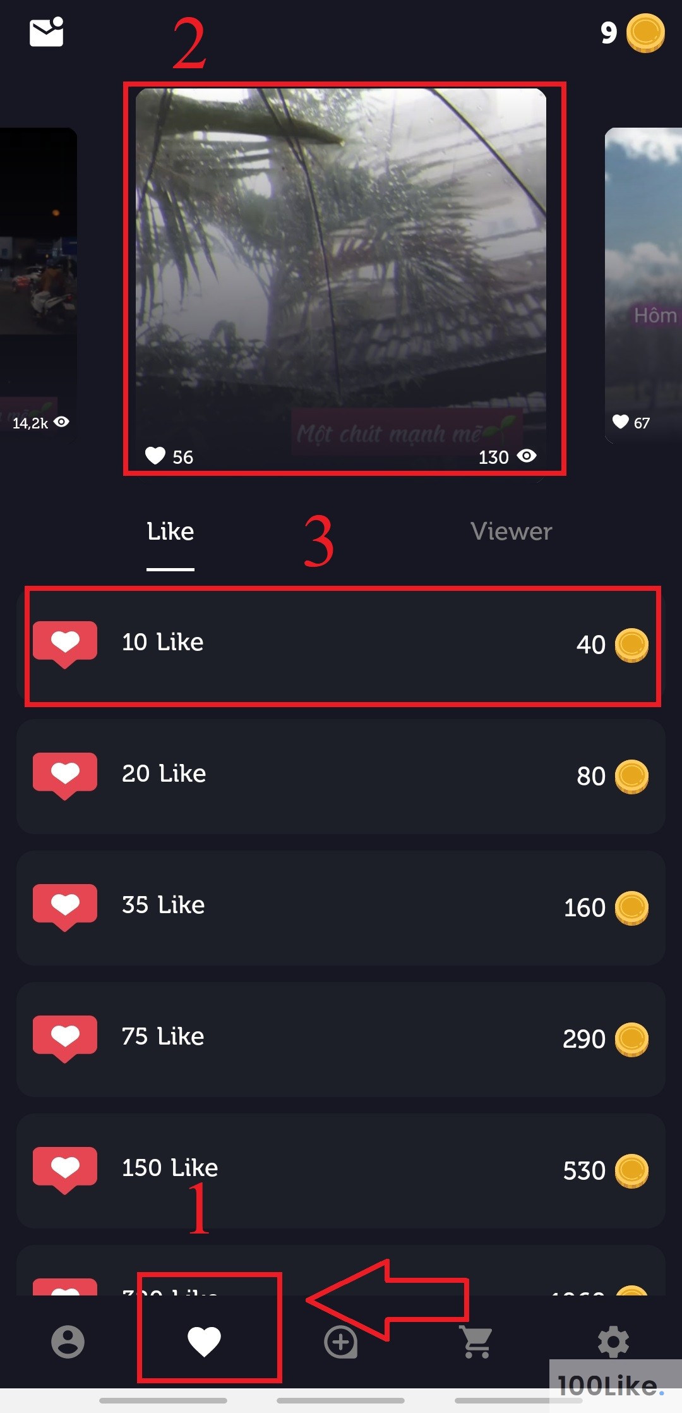The width and height of the screenshot is (682, 1413).
Task: Switch to the Like tab
Action: click(170, 531)
